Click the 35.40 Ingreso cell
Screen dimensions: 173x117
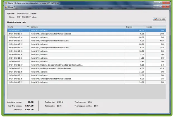coord(135,61)
